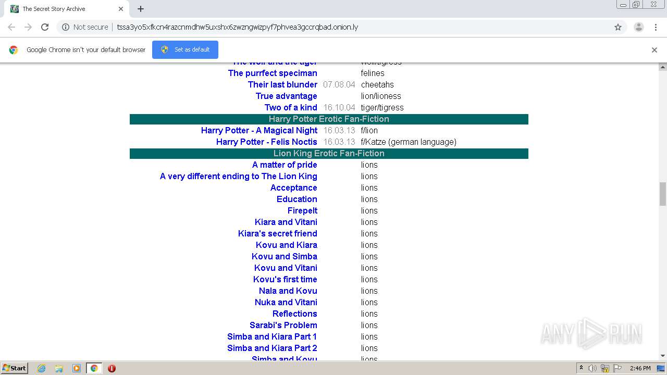Viewport: 667px width, 375px height.
Task: Open the link Nala and Kovu
Action: click(x=288, y=291)
